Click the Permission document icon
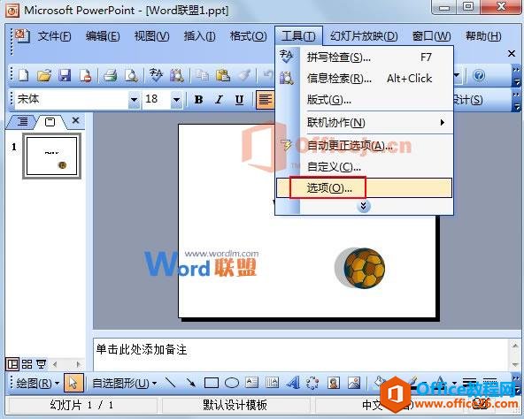Image resolution: width=524 pixels, height=419 pixels. 85,75
